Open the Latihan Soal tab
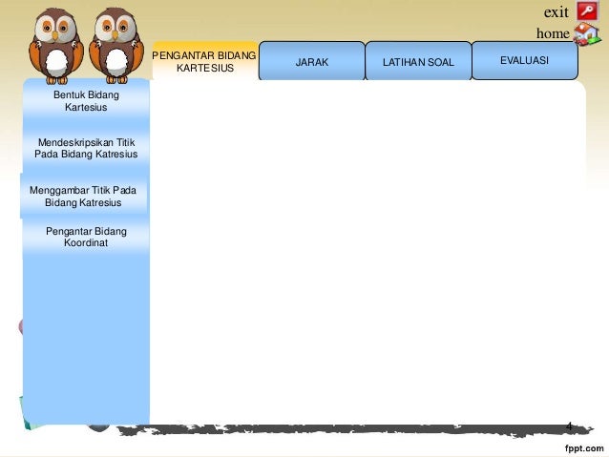 (418, 61)
